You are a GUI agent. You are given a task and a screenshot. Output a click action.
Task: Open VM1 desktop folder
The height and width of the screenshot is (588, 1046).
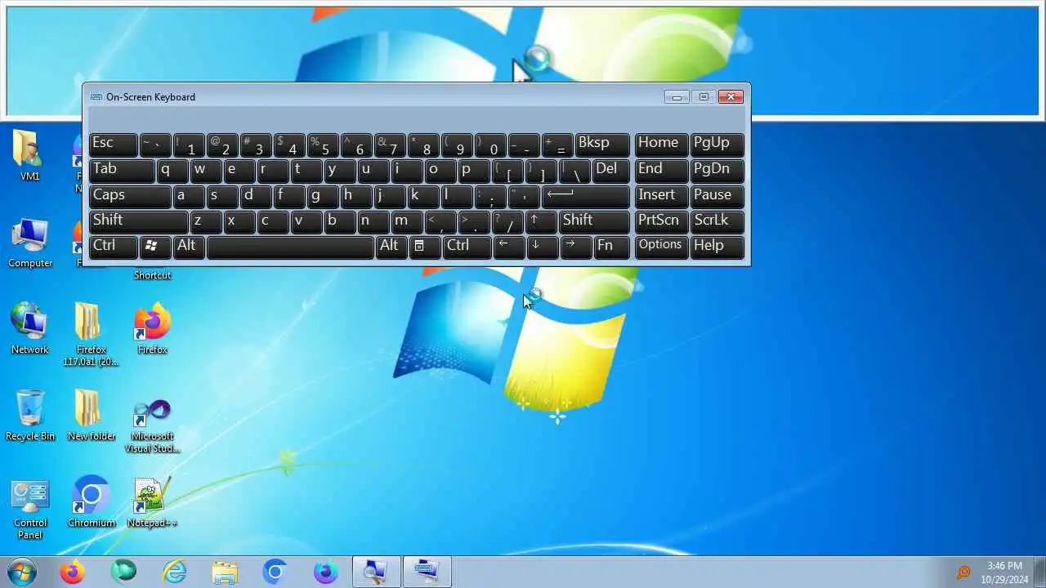30,155
